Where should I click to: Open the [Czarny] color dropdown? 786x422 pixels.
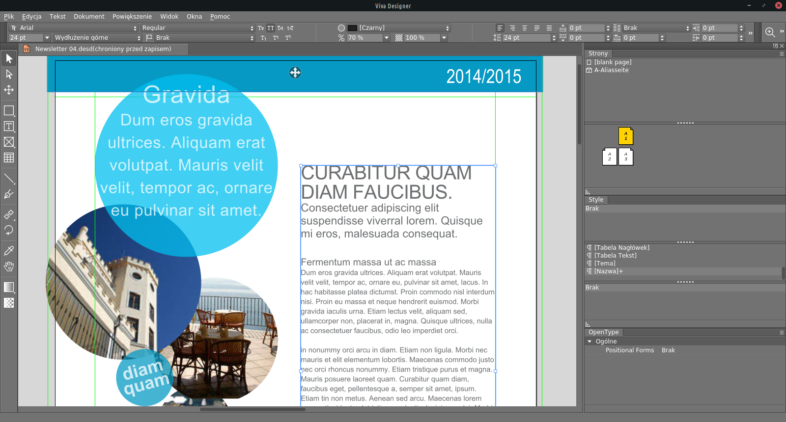[x=399, y=28]
